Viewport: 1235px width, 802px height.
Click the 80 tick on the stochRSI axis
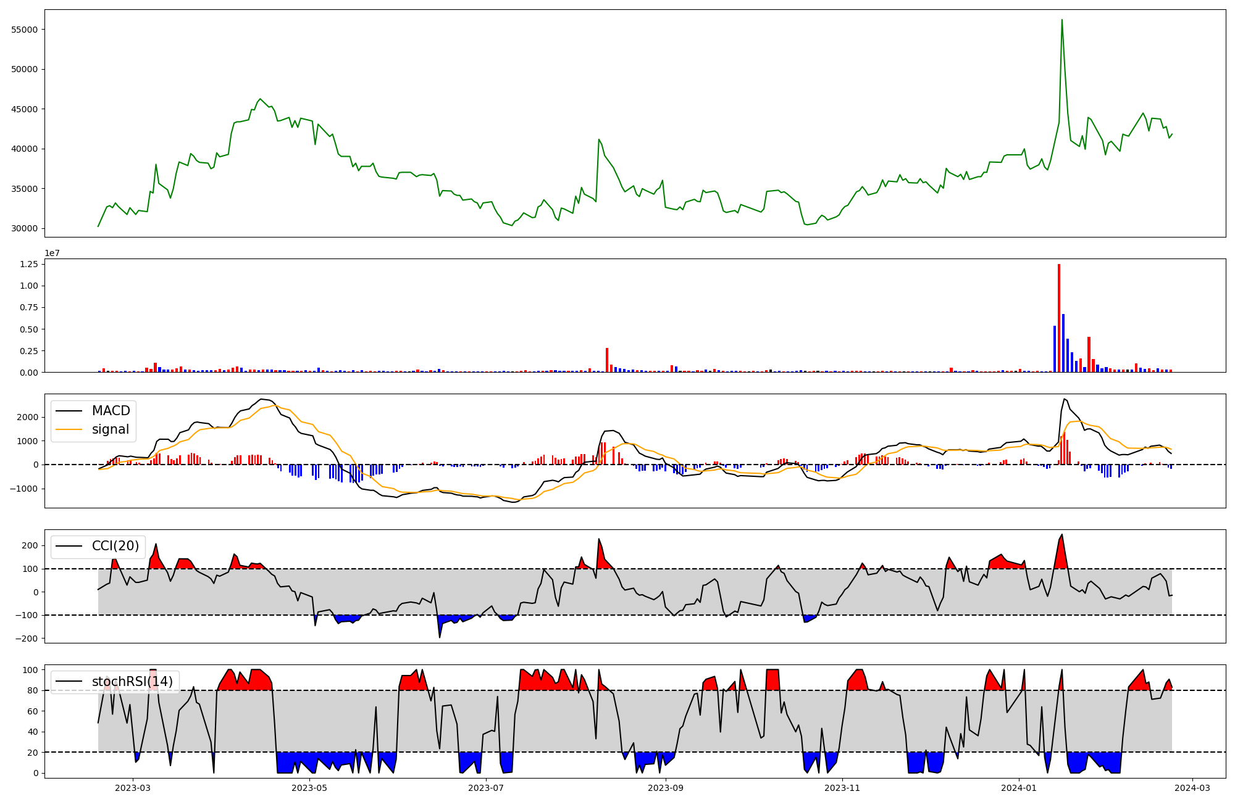click(x=32, y=690)
